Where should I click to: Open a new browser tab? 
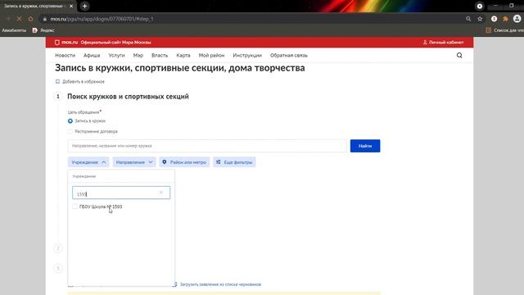coord(84,6)
